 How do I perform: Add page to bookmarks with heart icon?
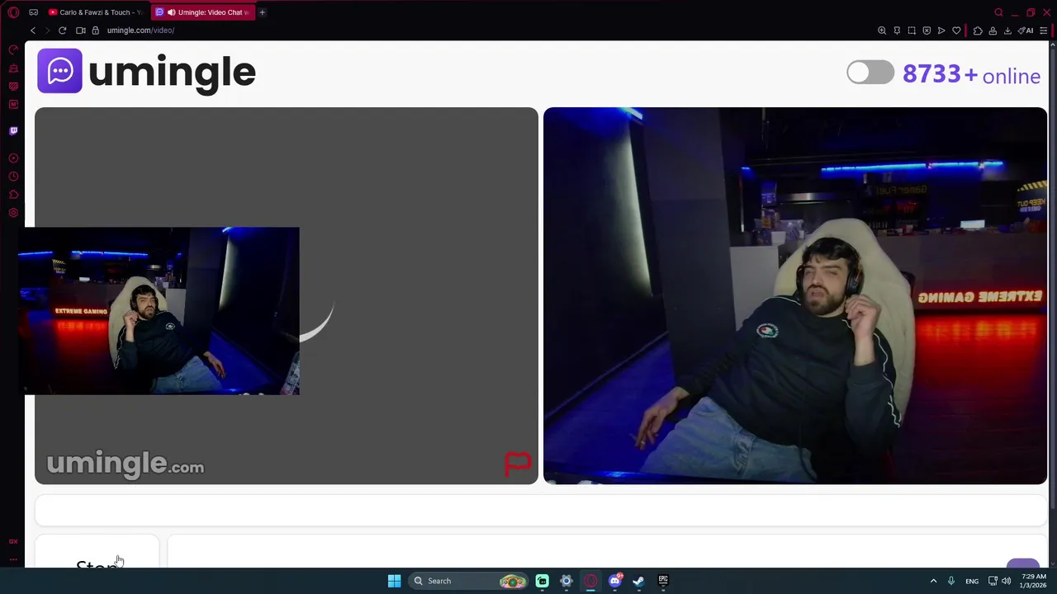(956, 31)
